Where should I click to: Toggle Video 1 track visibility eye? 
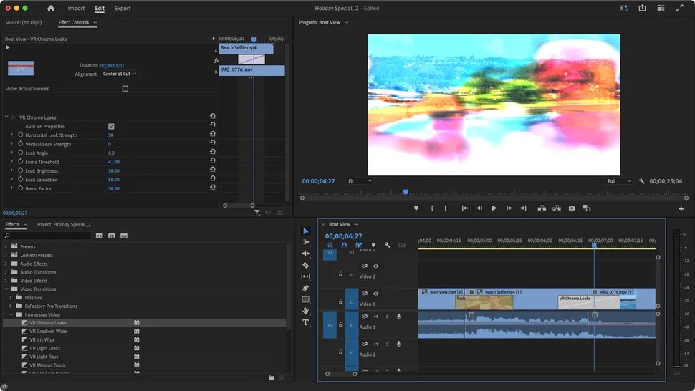(x=375, y=294)
